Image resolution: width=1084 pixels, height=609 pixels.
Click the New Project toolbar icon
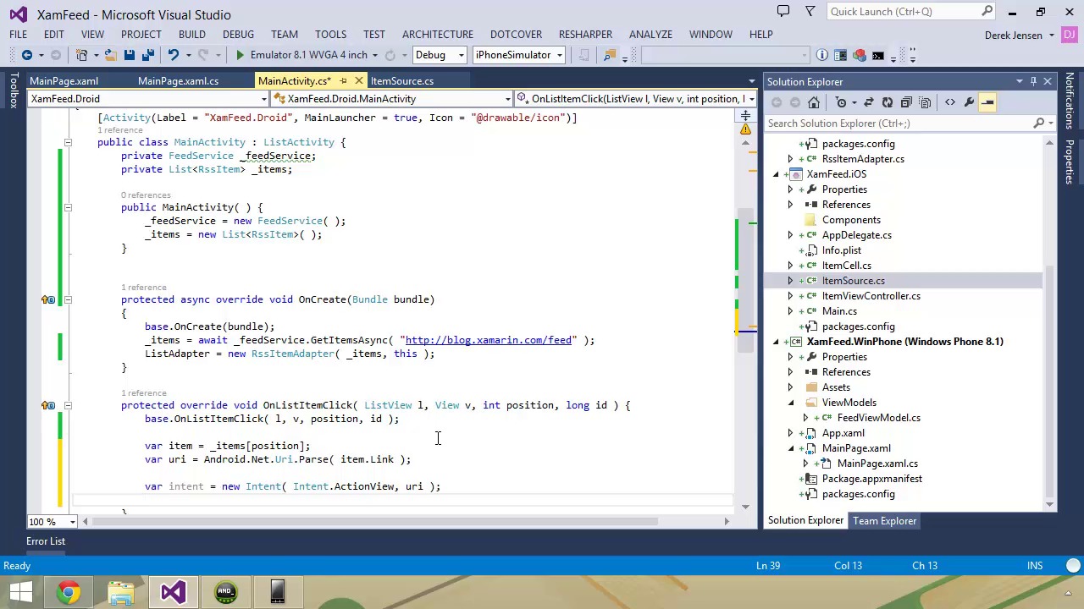pyautogui.click(x=82, y=55)
